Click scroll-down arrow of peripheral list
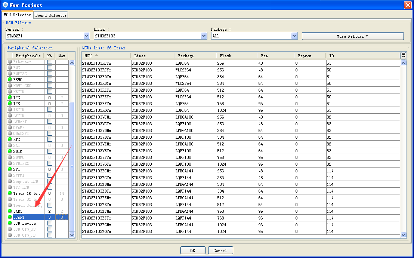414x258 pixels. [72, 235]
